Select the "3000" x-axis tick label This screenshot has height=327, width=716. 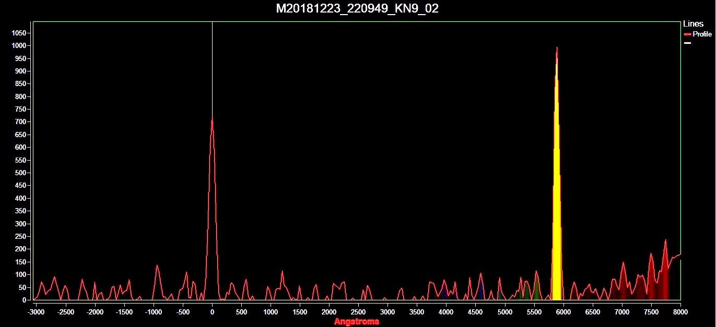coord(388,312)
